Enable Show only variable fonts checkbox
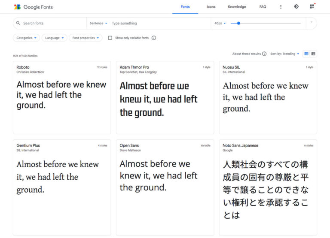The width and height of the screenshot is (330, 238). [110, 38]
